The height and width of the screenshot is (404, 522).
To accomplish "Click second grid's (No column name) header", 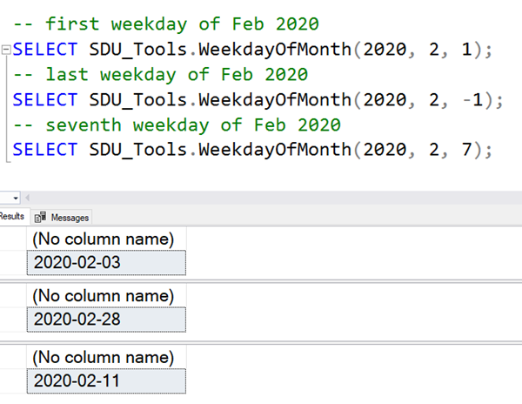I will click(106, 296).
